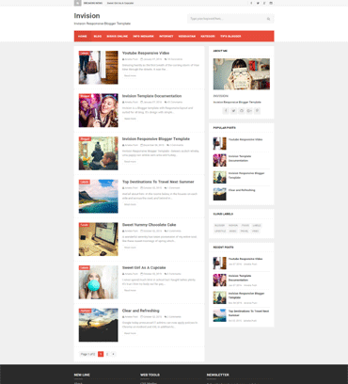348x384 pixels.
Task: Click Read more under Invision Template Documentation
Action: pyautogui.click(x=130, y=119)
